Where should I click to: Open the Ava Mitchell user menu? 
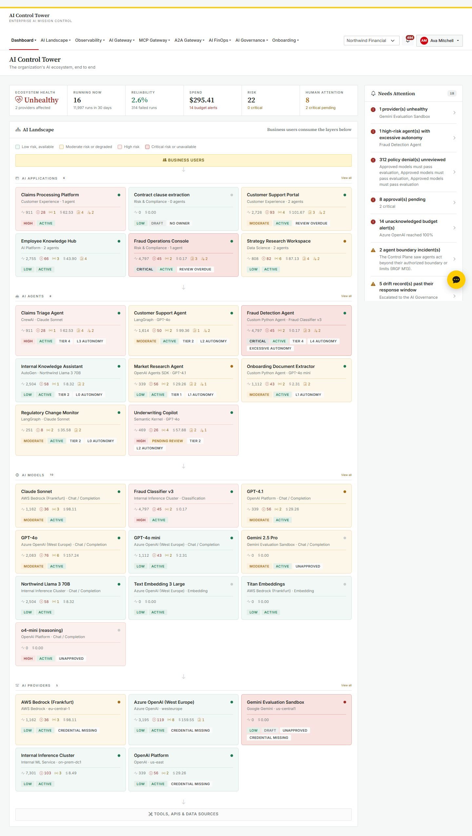(x=439, y=41)
